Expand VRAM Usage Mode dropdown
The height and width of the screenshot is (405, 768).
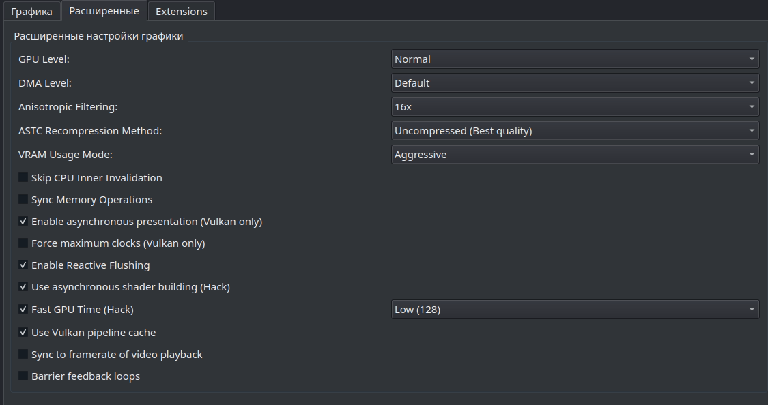tap(575, 155)
